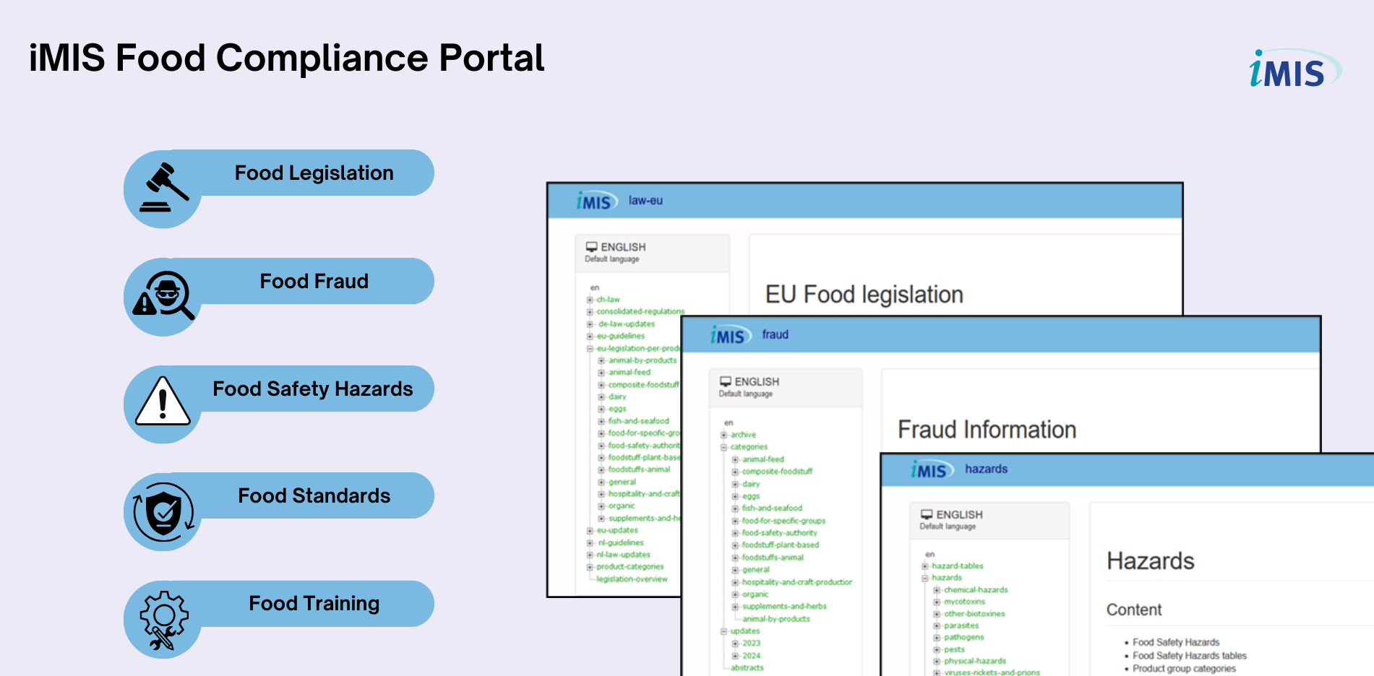This screenshot has width=1374, height=676.
Task: Click the Food Safety Hazards tables bullet
Action: [1190, 656]
